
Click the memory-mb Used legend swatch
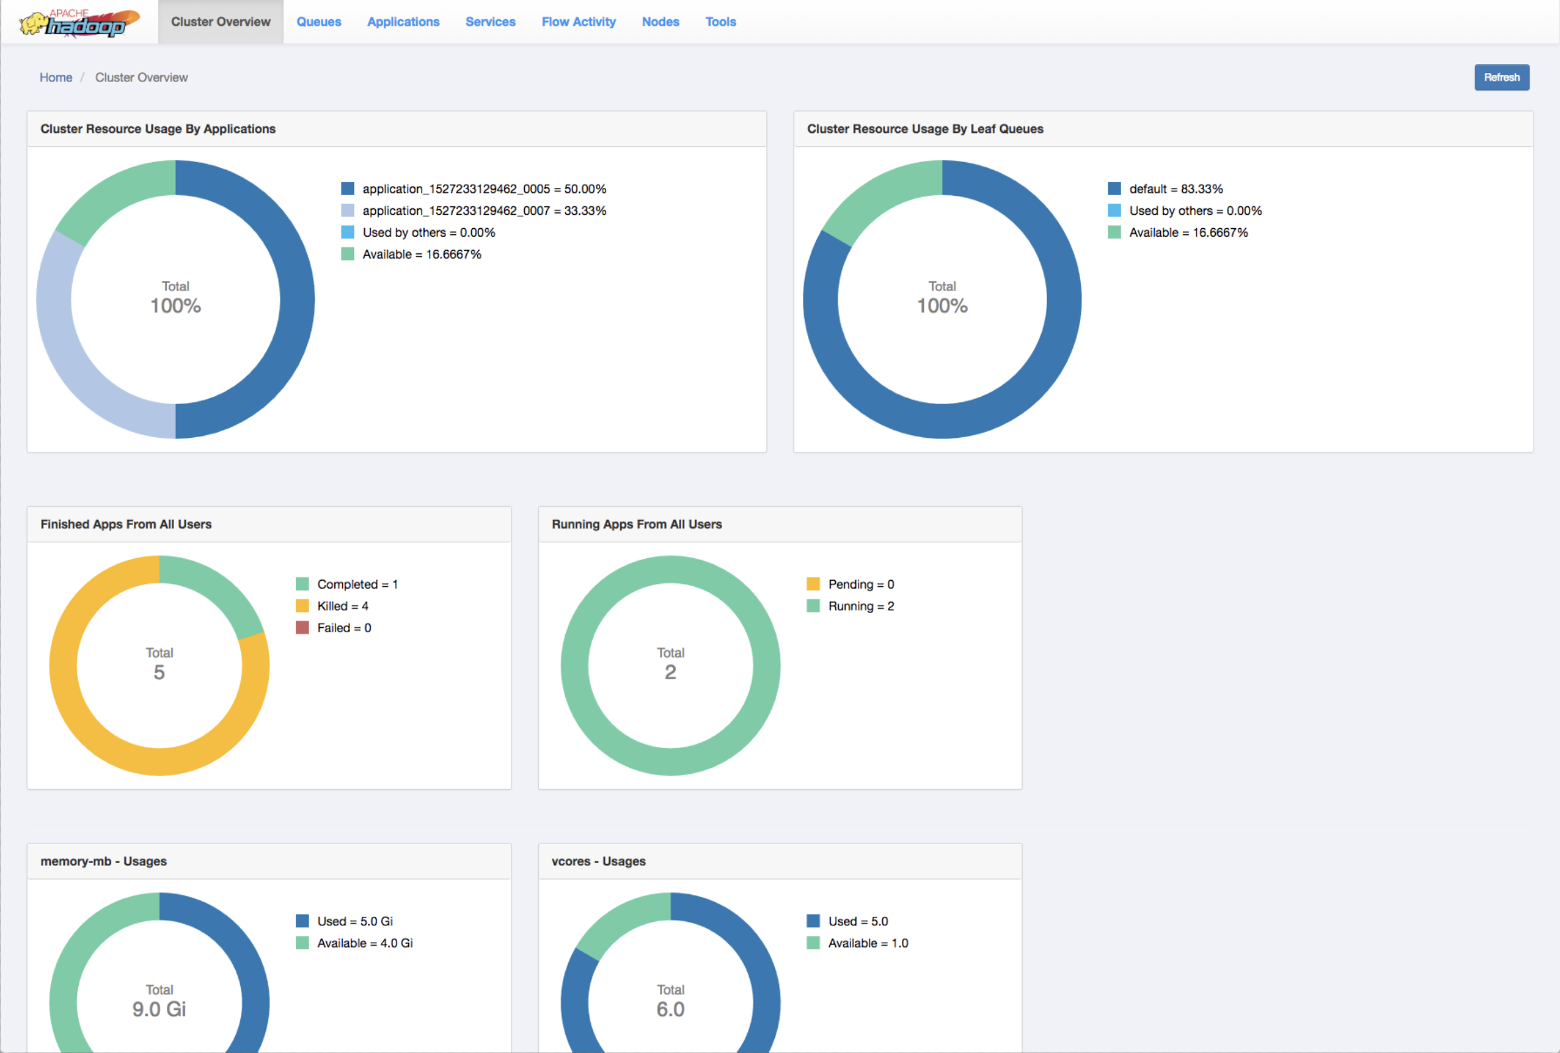(x=302, y=921)
